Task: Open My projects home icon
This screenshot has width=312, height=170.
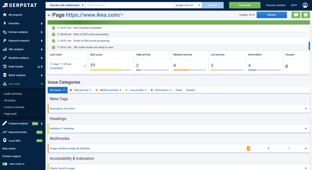Action: (x=5, y=15)
